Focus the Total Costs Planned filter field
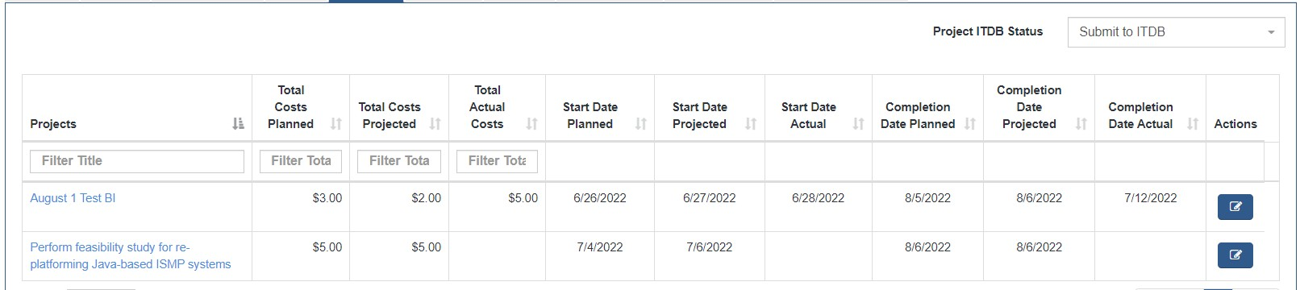The width and height of the screenshot is (1300, 290). click(301, 161)
